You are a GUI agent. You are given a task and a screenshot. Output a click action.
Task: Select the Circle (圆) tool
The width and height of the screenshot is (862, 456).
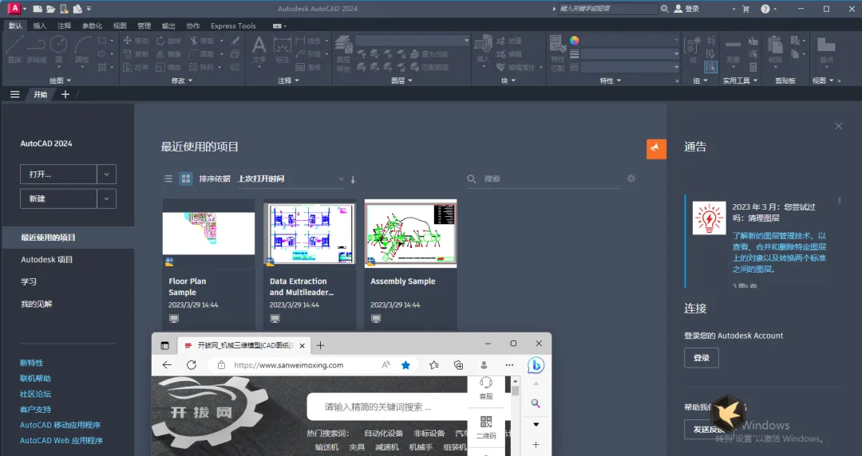point(58,49)
